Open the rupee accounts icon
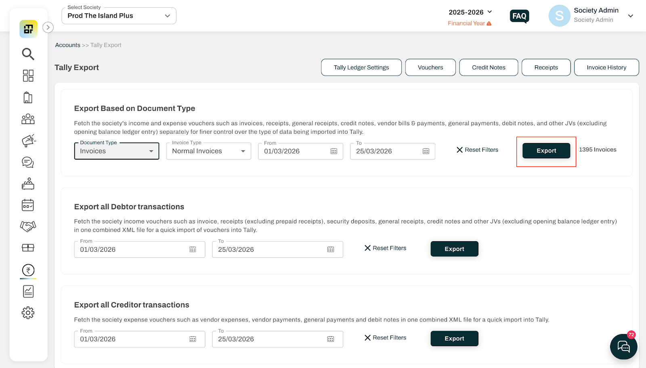This screenshot has height=368, width=646. (28, 270)
